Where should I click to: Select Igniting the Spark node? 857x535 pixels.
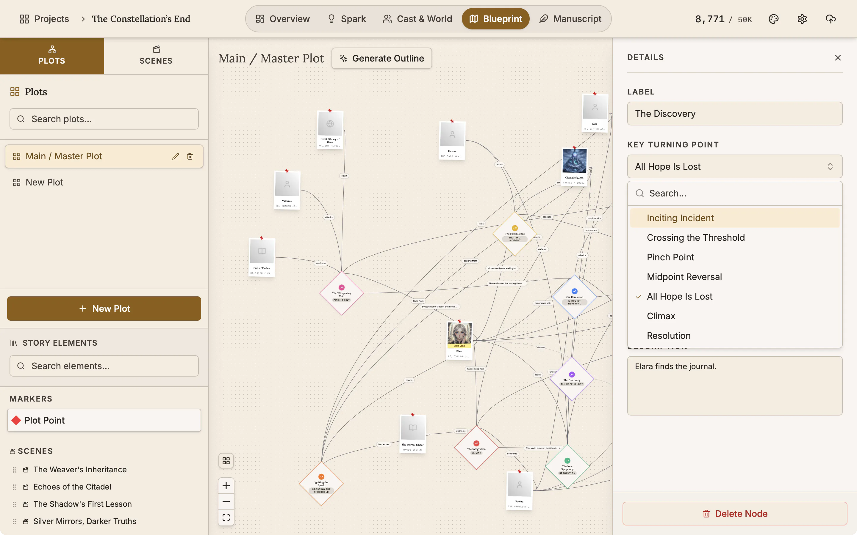[321, 483]
